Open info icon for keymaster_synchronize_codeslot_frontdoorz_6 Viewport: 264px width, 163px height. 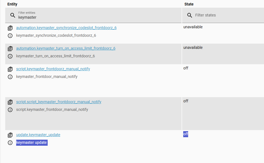10,36
